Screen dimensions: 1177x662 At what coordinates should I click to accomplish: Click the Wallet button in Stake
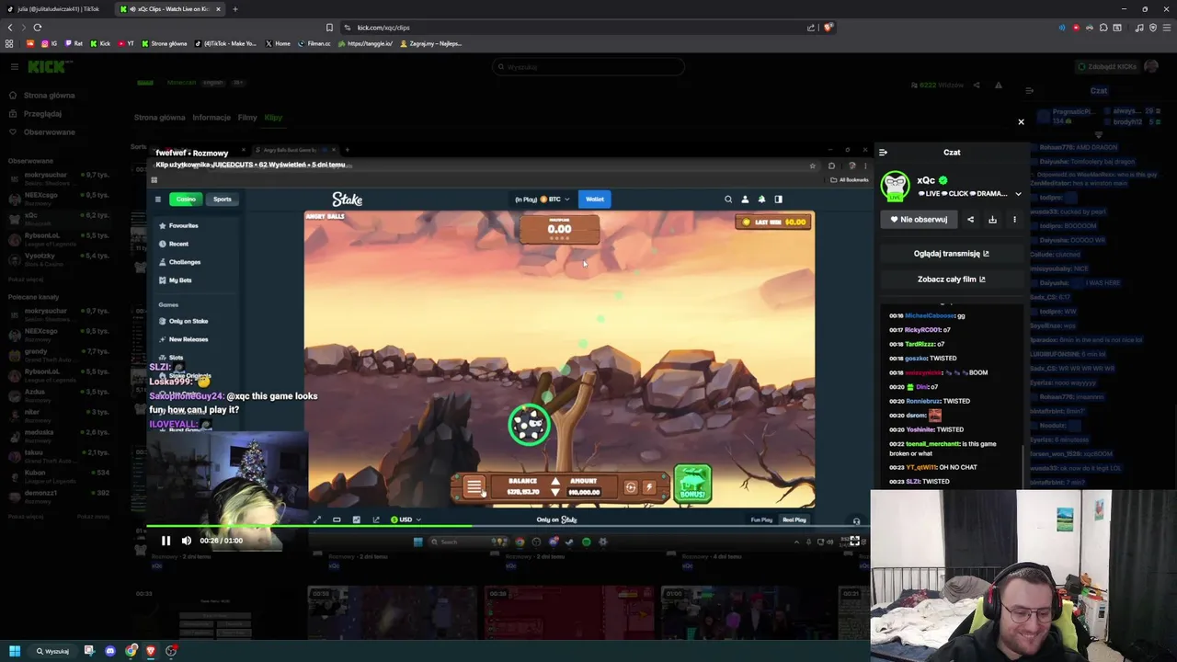click(595, 200)
